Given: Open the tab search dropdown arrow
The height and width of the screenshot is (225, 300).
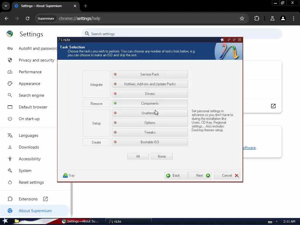Looking at the screenshot, I should [x=6, y=6].
